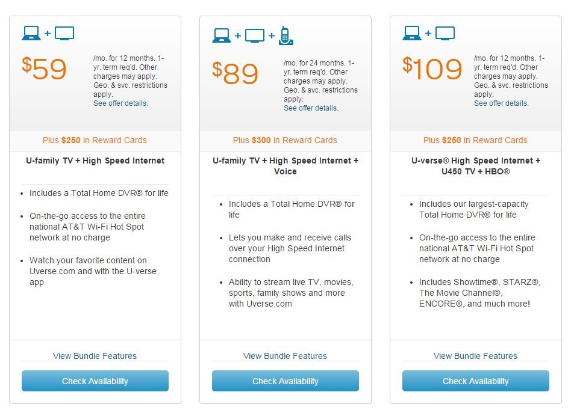
Task: Click the laptop icon in the $89 bundle
Action: tap(222, 35)
